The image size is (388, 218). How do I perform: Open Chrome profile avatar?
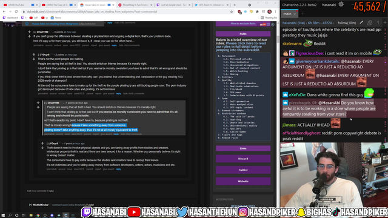coord(270,12)
